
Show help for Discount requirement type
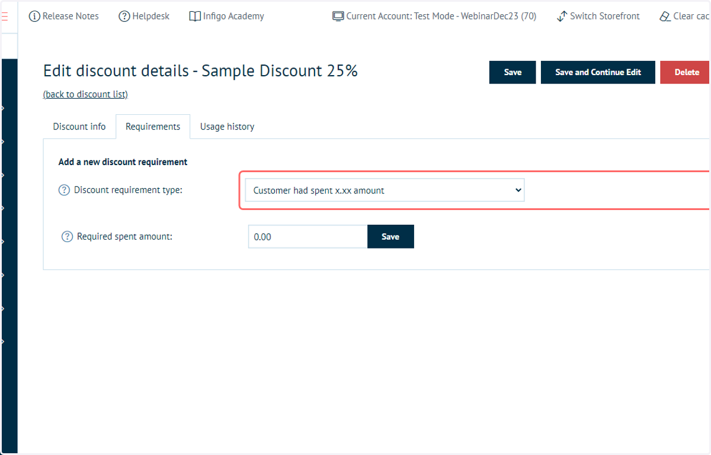pos(64,191)
